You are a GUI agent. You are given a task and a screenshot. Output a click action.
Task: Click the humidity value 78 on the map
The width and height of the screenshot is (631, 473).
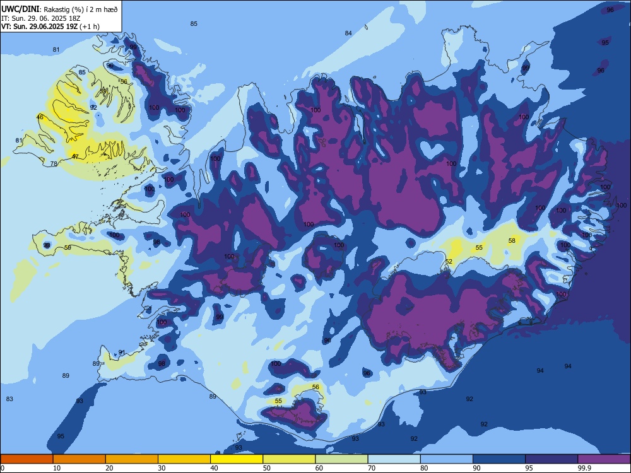tap(54, 164)
